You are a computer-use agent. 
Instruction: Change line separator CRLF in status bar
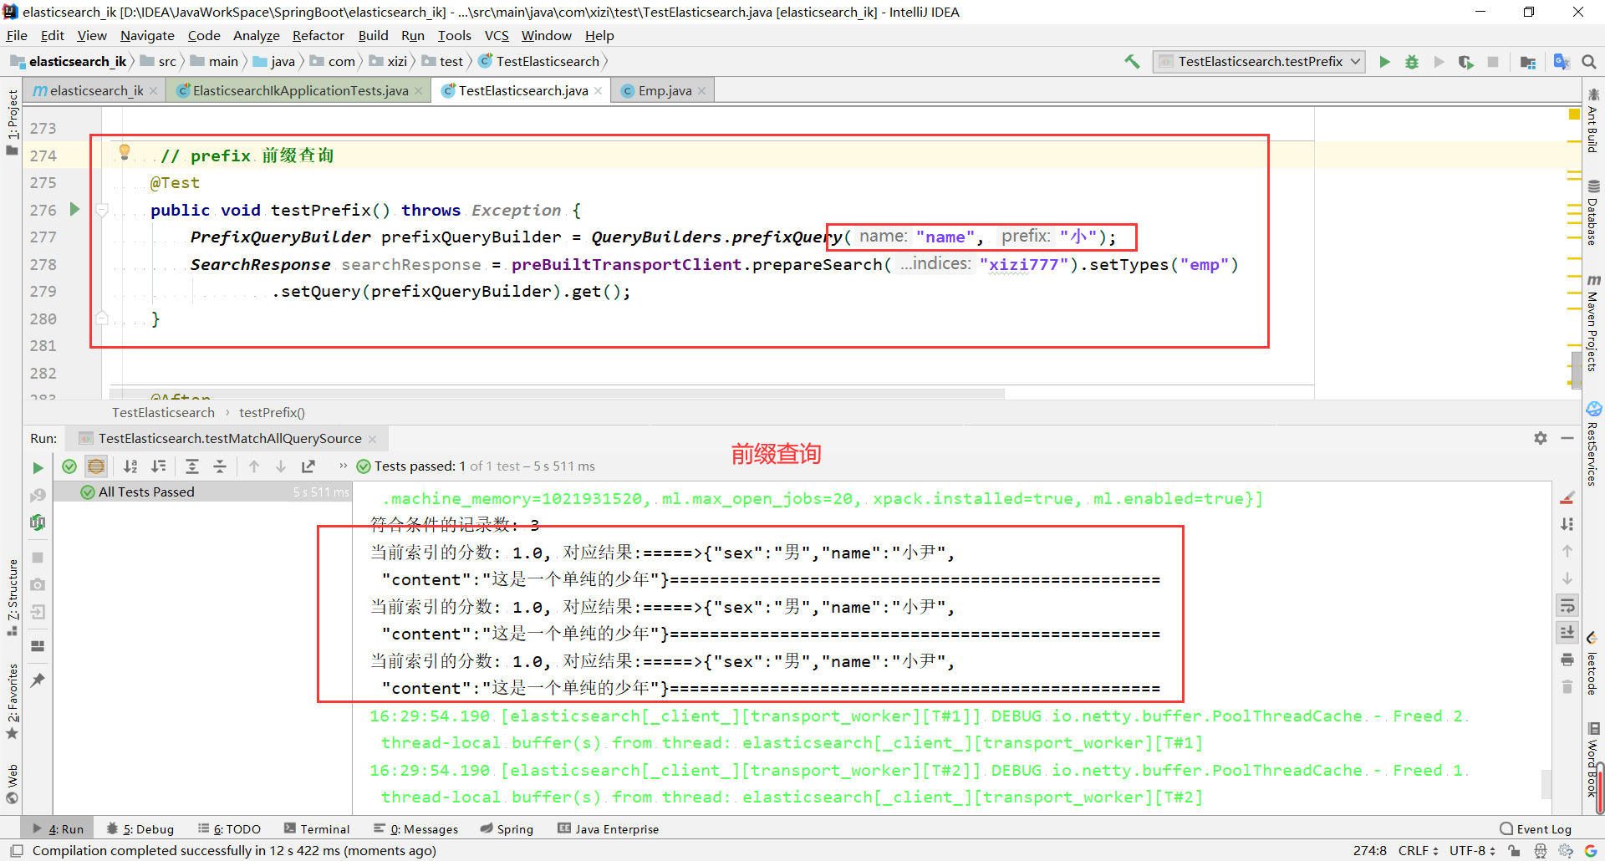pos(1418,851)
